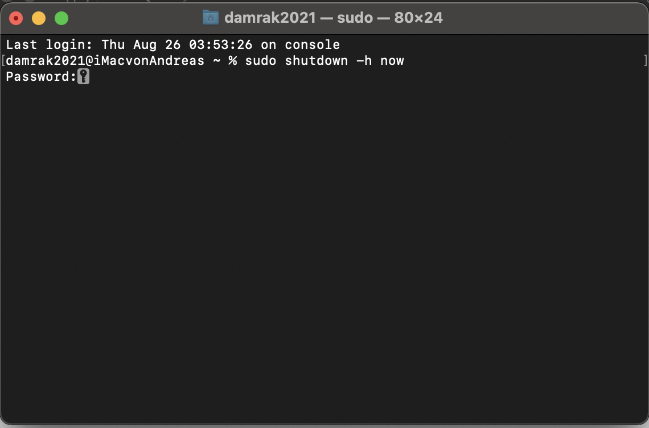Click the "Password:" prompt text
The width and height of the screenshot is (649, 428).
click(40, 77)
